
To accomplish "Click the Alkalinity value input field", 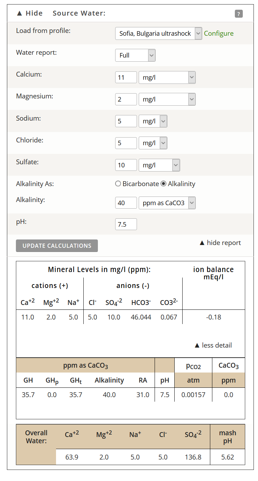I will coord(126,203).
